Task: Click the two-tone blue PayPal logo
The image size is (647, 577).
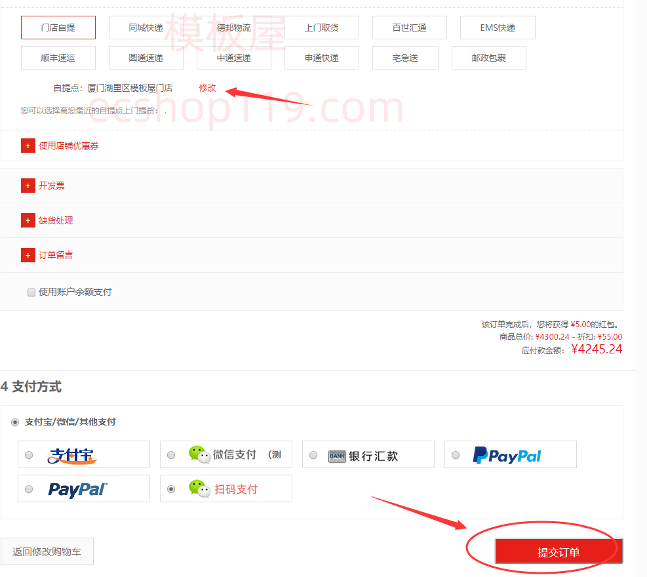Action: (507, 455)
